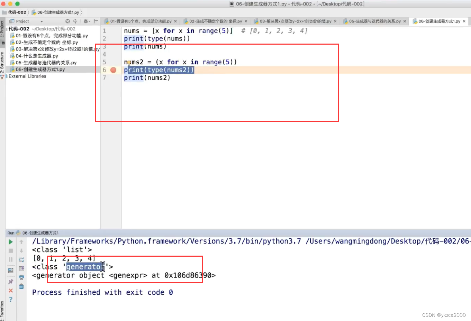The width and height of the screenshot is (471, 321).
Task: Open the 1: Project side tool window
Action: [2, 29]
